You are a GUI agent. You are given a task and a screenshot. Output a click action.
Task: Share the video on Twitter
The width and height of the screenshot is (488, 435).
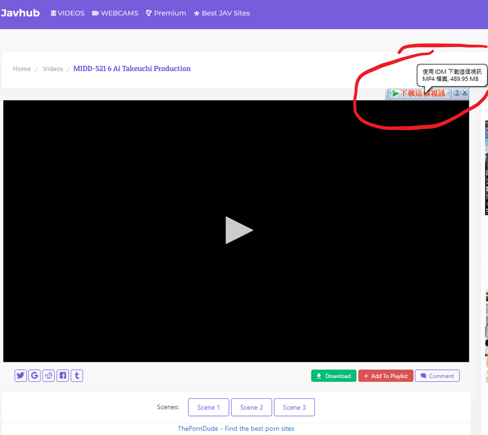[20, 376]
